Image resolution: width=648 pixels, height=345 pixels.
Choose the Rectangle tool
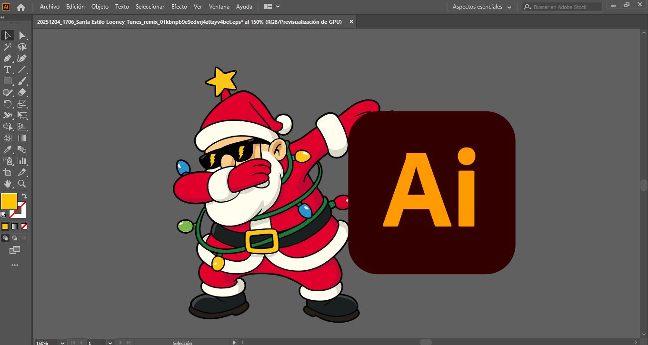point(7,81)
